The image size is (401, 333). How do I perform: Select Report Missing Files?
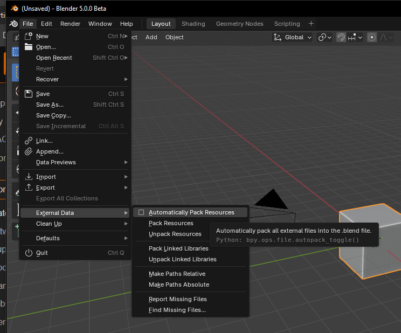click(x=190, y=299)
